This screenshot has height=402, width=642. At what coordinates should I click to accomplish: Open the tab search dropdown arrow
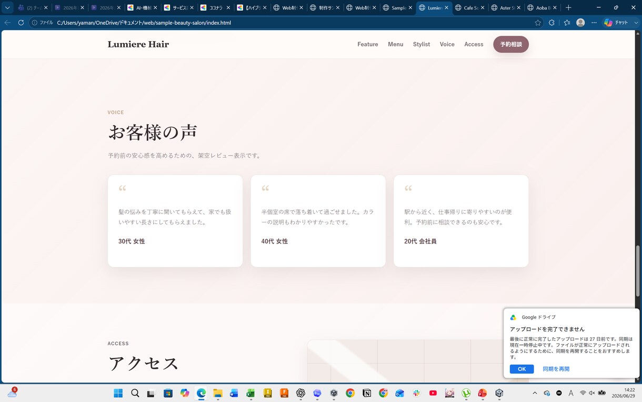pos(7,8)
